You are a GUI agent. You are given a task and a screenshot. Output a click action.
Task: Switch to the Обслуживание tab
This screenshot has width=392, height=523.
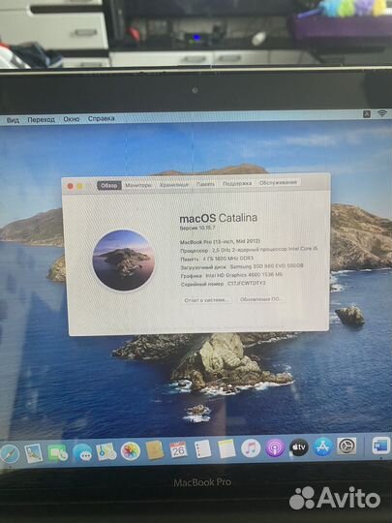(x=278, y=182)
